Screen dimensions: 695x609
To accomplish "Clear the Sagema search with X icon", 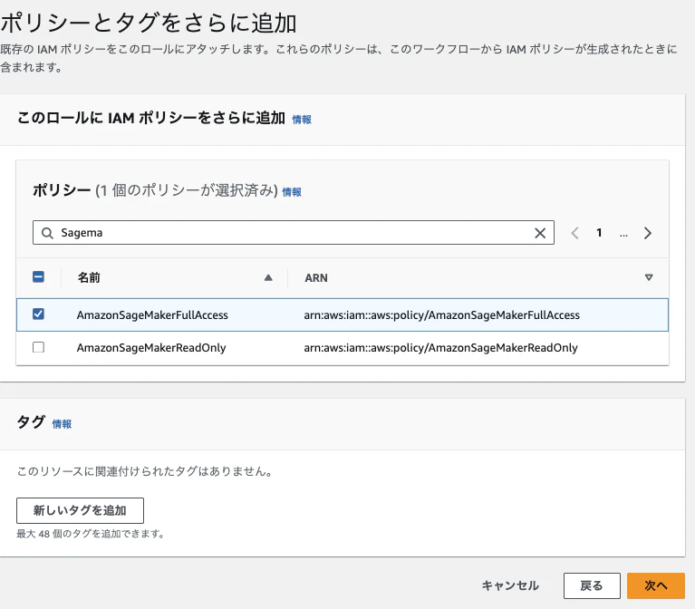I will [x=540, y=233].
